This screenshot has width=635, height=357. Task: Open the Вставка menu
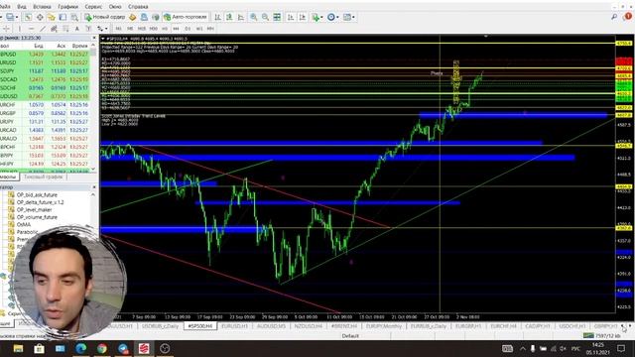click(x=42, y=7)
